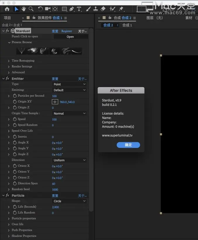Click the Stardust cube icon
198x240 pixels.
click(x=13, y=31)
